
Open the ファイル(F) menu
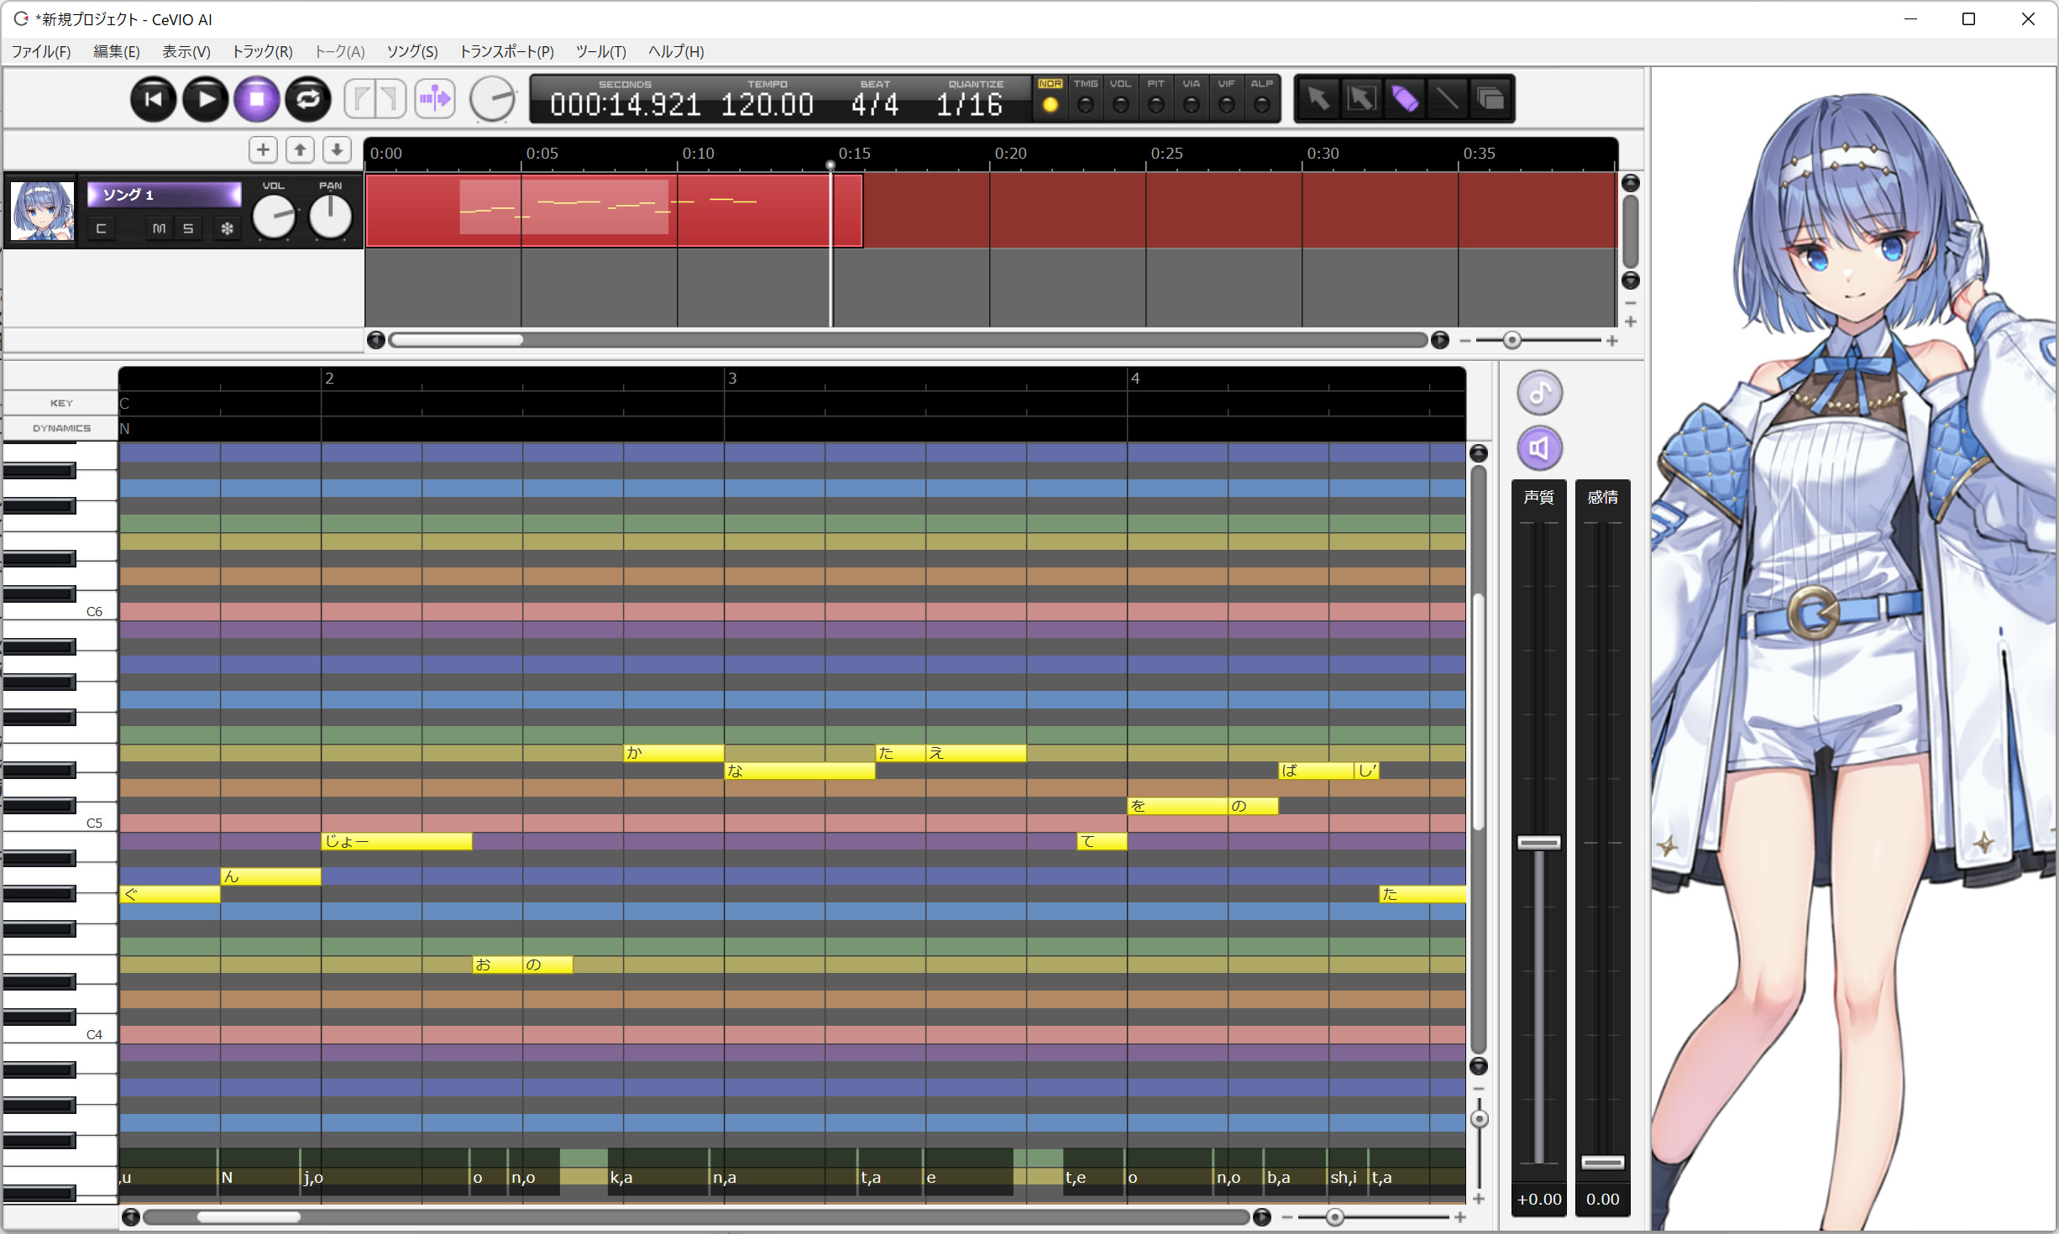tap(40, 52)
